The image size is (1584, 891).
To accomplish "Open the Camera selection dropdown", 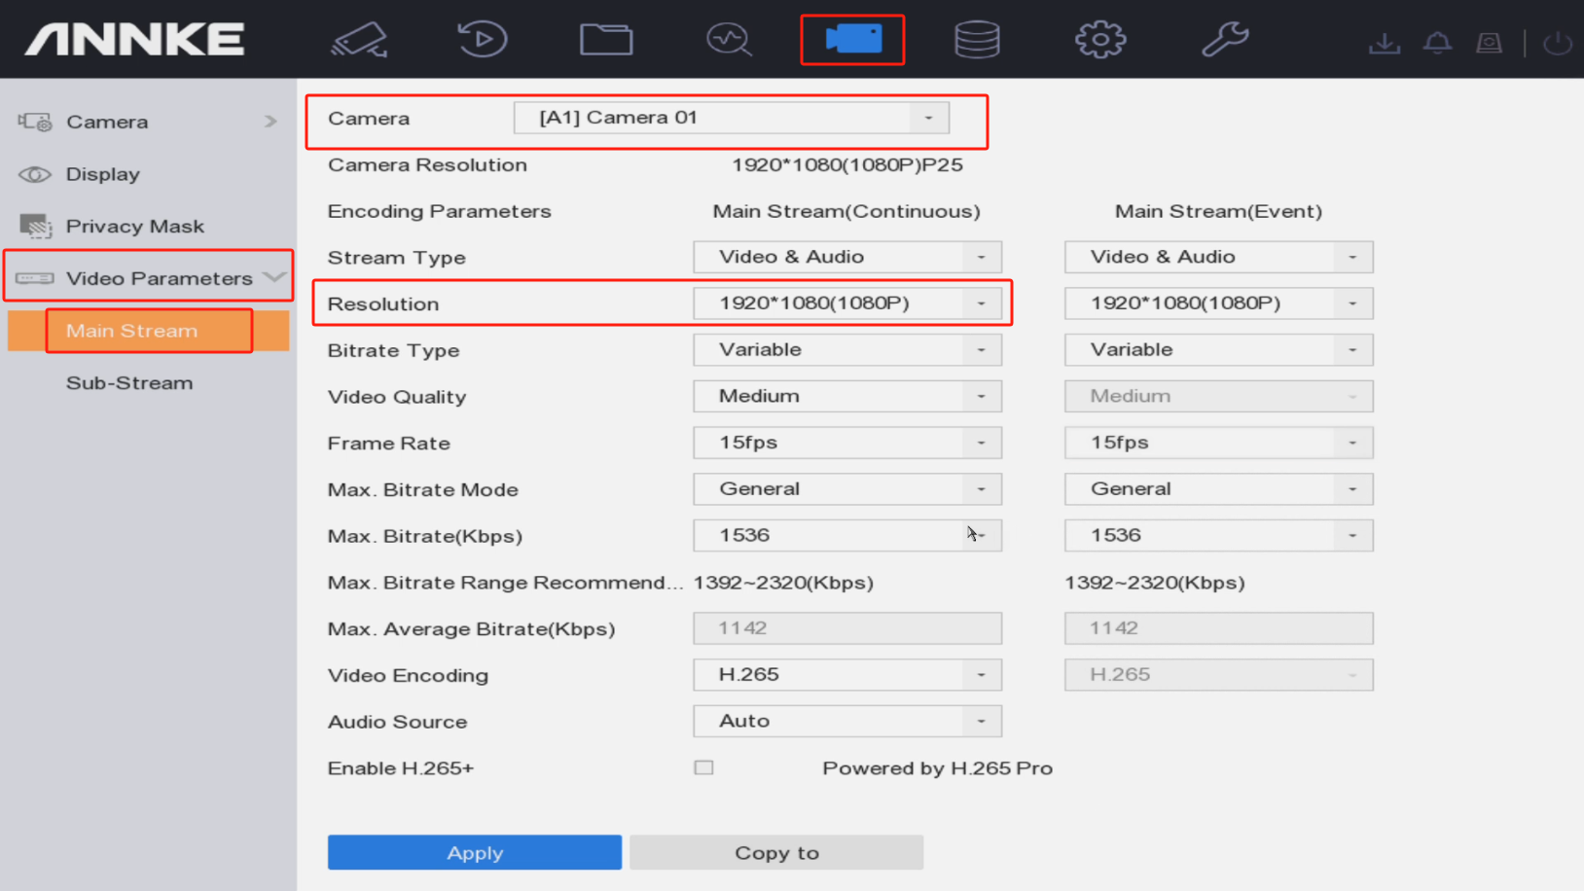I will pyautogui.click(x=731, y=118).
